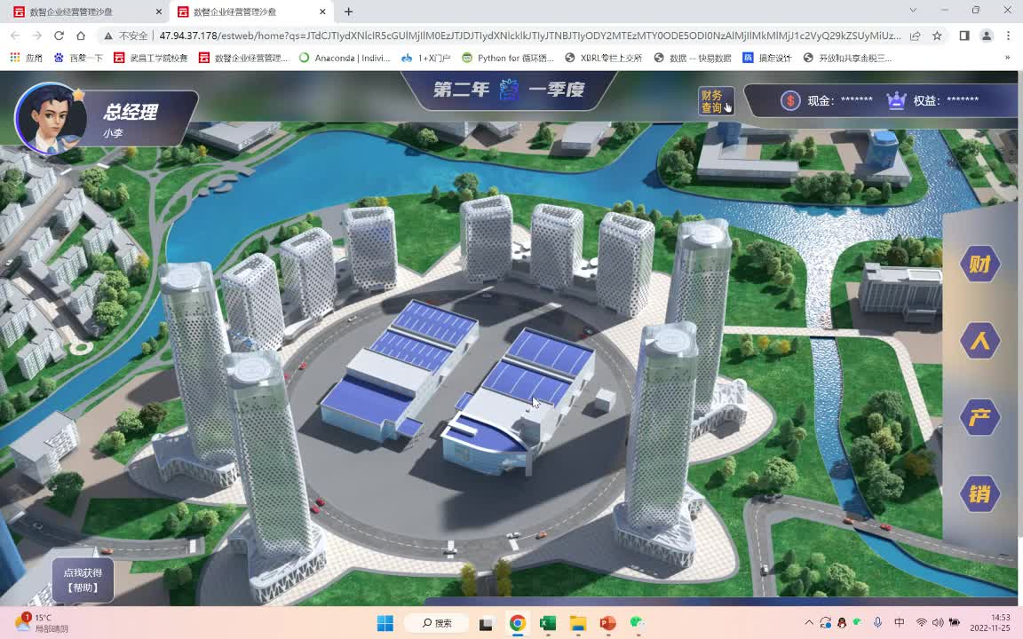Toggle the browser side panel
1023x639 pixels.
964,35
